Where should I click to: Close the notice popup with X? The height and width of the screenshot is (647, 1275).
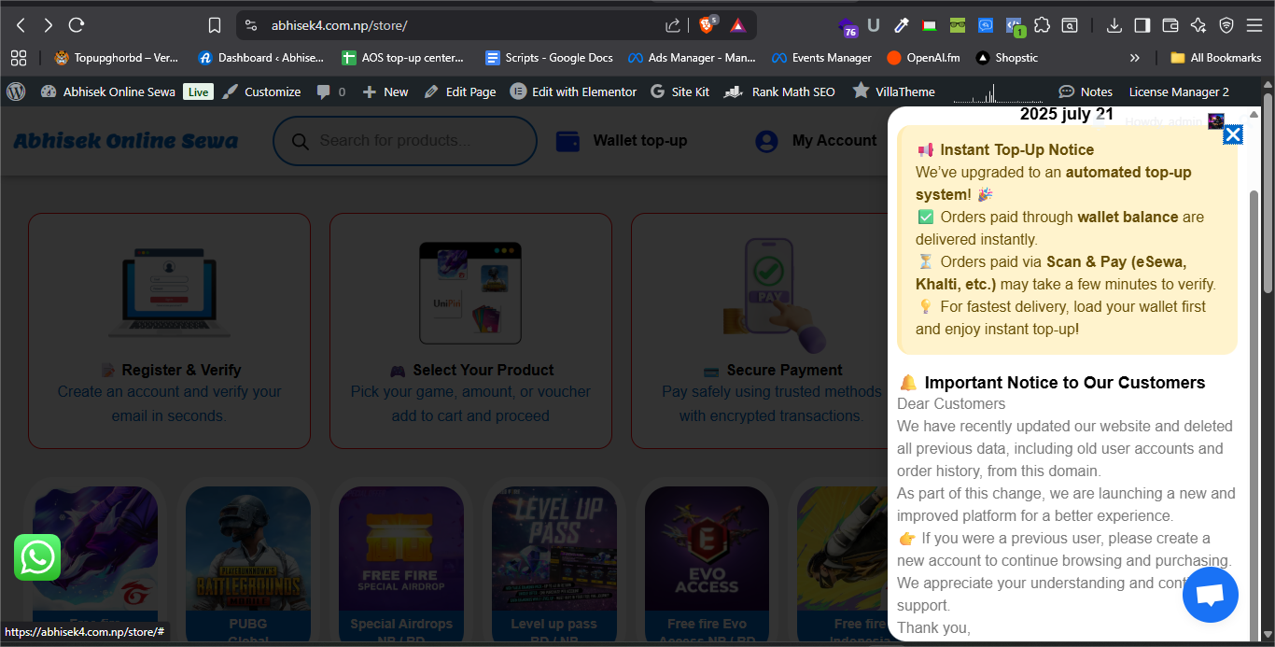tap(1233, 134)
